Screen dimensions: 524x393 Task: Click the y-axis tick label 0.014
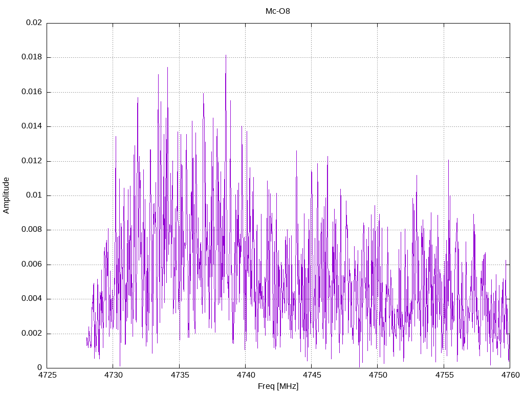coord(32,126)
